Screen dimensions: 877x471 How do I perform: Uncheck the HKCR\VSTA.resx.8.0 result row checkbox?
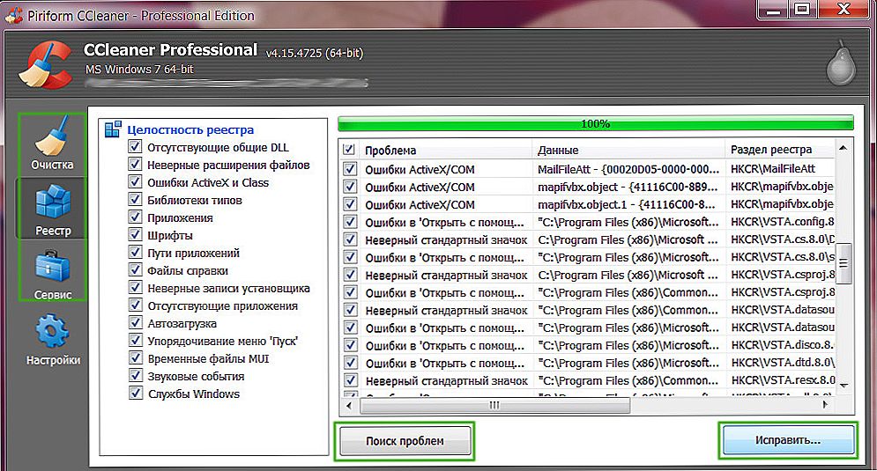point(350,380)
